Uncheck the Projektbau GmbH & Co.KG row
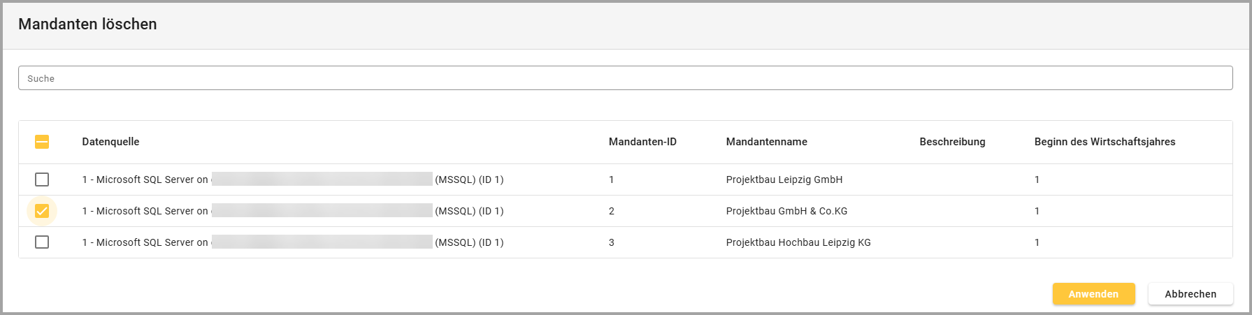Image resolution: width=1252 pixels, height=315 pixels. tap(42, 211)
